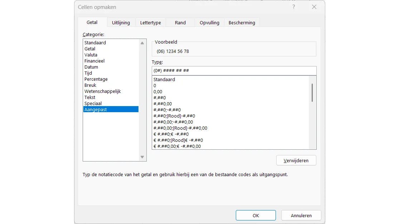
Task: Select the Tijd category
Action: tap(111, 73)
